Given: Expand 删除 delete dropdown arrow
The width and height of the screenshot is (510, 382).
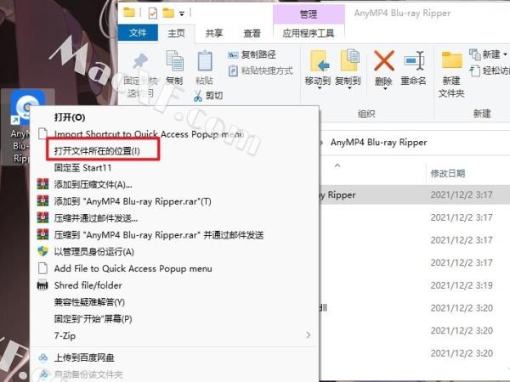Looking at the screenshot, I should (385, 88).
